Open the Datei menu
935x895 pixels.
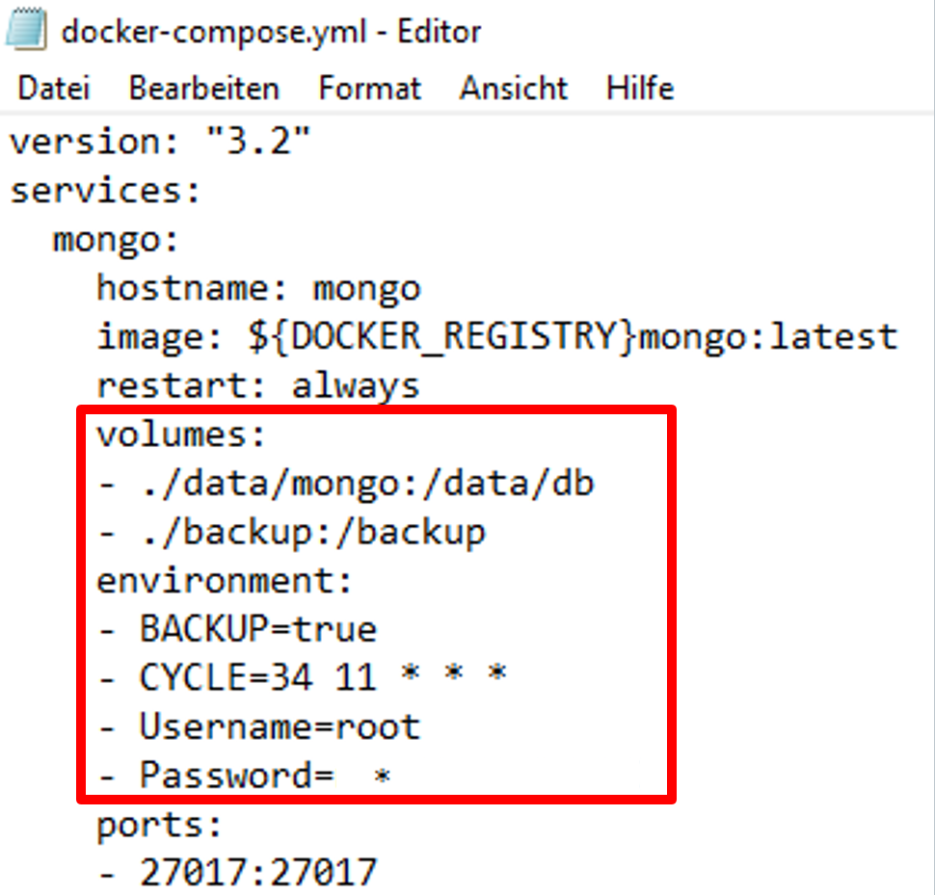click(54, 89)
